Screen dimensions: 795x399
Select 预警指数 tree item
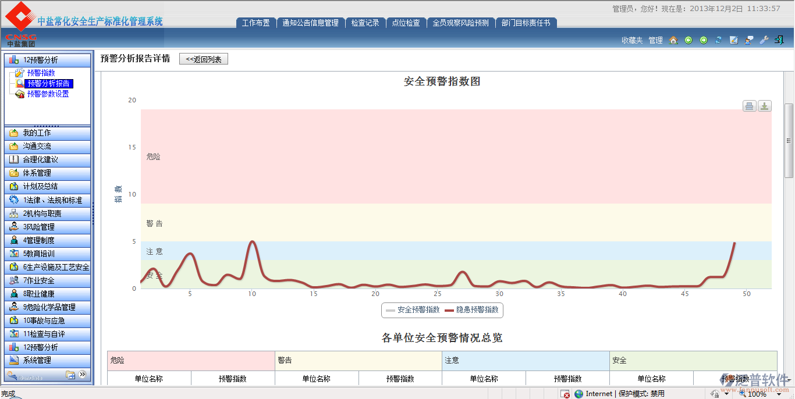click(41, 73)
